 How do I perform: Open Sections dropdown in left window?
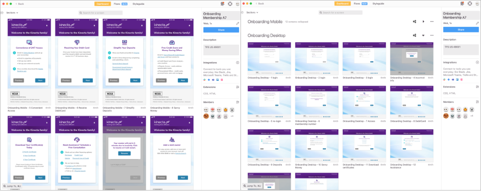pyautogui.click(x=13, y=13)
